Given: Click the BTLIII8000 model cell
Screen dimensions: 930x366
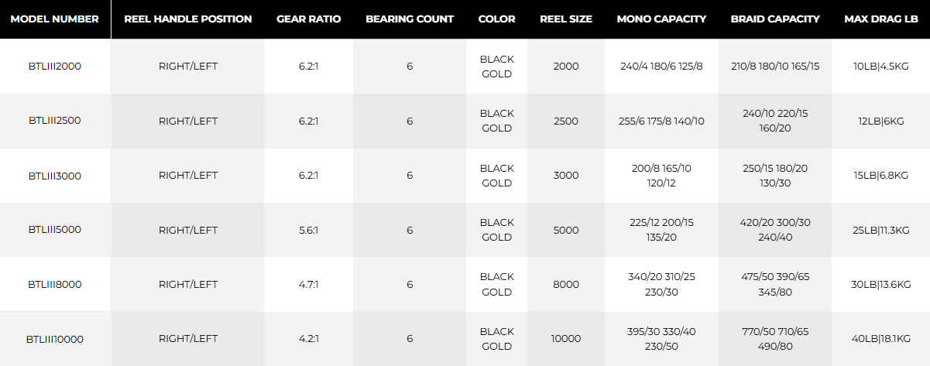Looking at the screenshot, I should pyautogui.click(x=55, y=284).
